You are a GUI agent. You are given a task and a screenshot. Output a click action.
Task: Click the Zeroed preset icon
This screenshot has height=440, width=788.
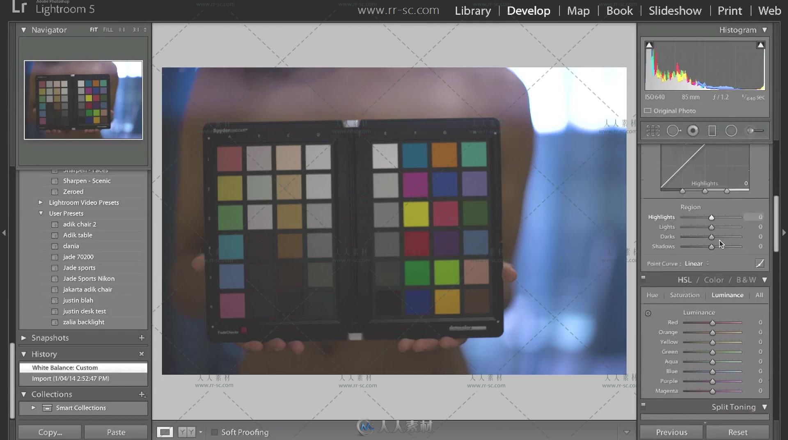pyautogui.click(x=55, y=192)
